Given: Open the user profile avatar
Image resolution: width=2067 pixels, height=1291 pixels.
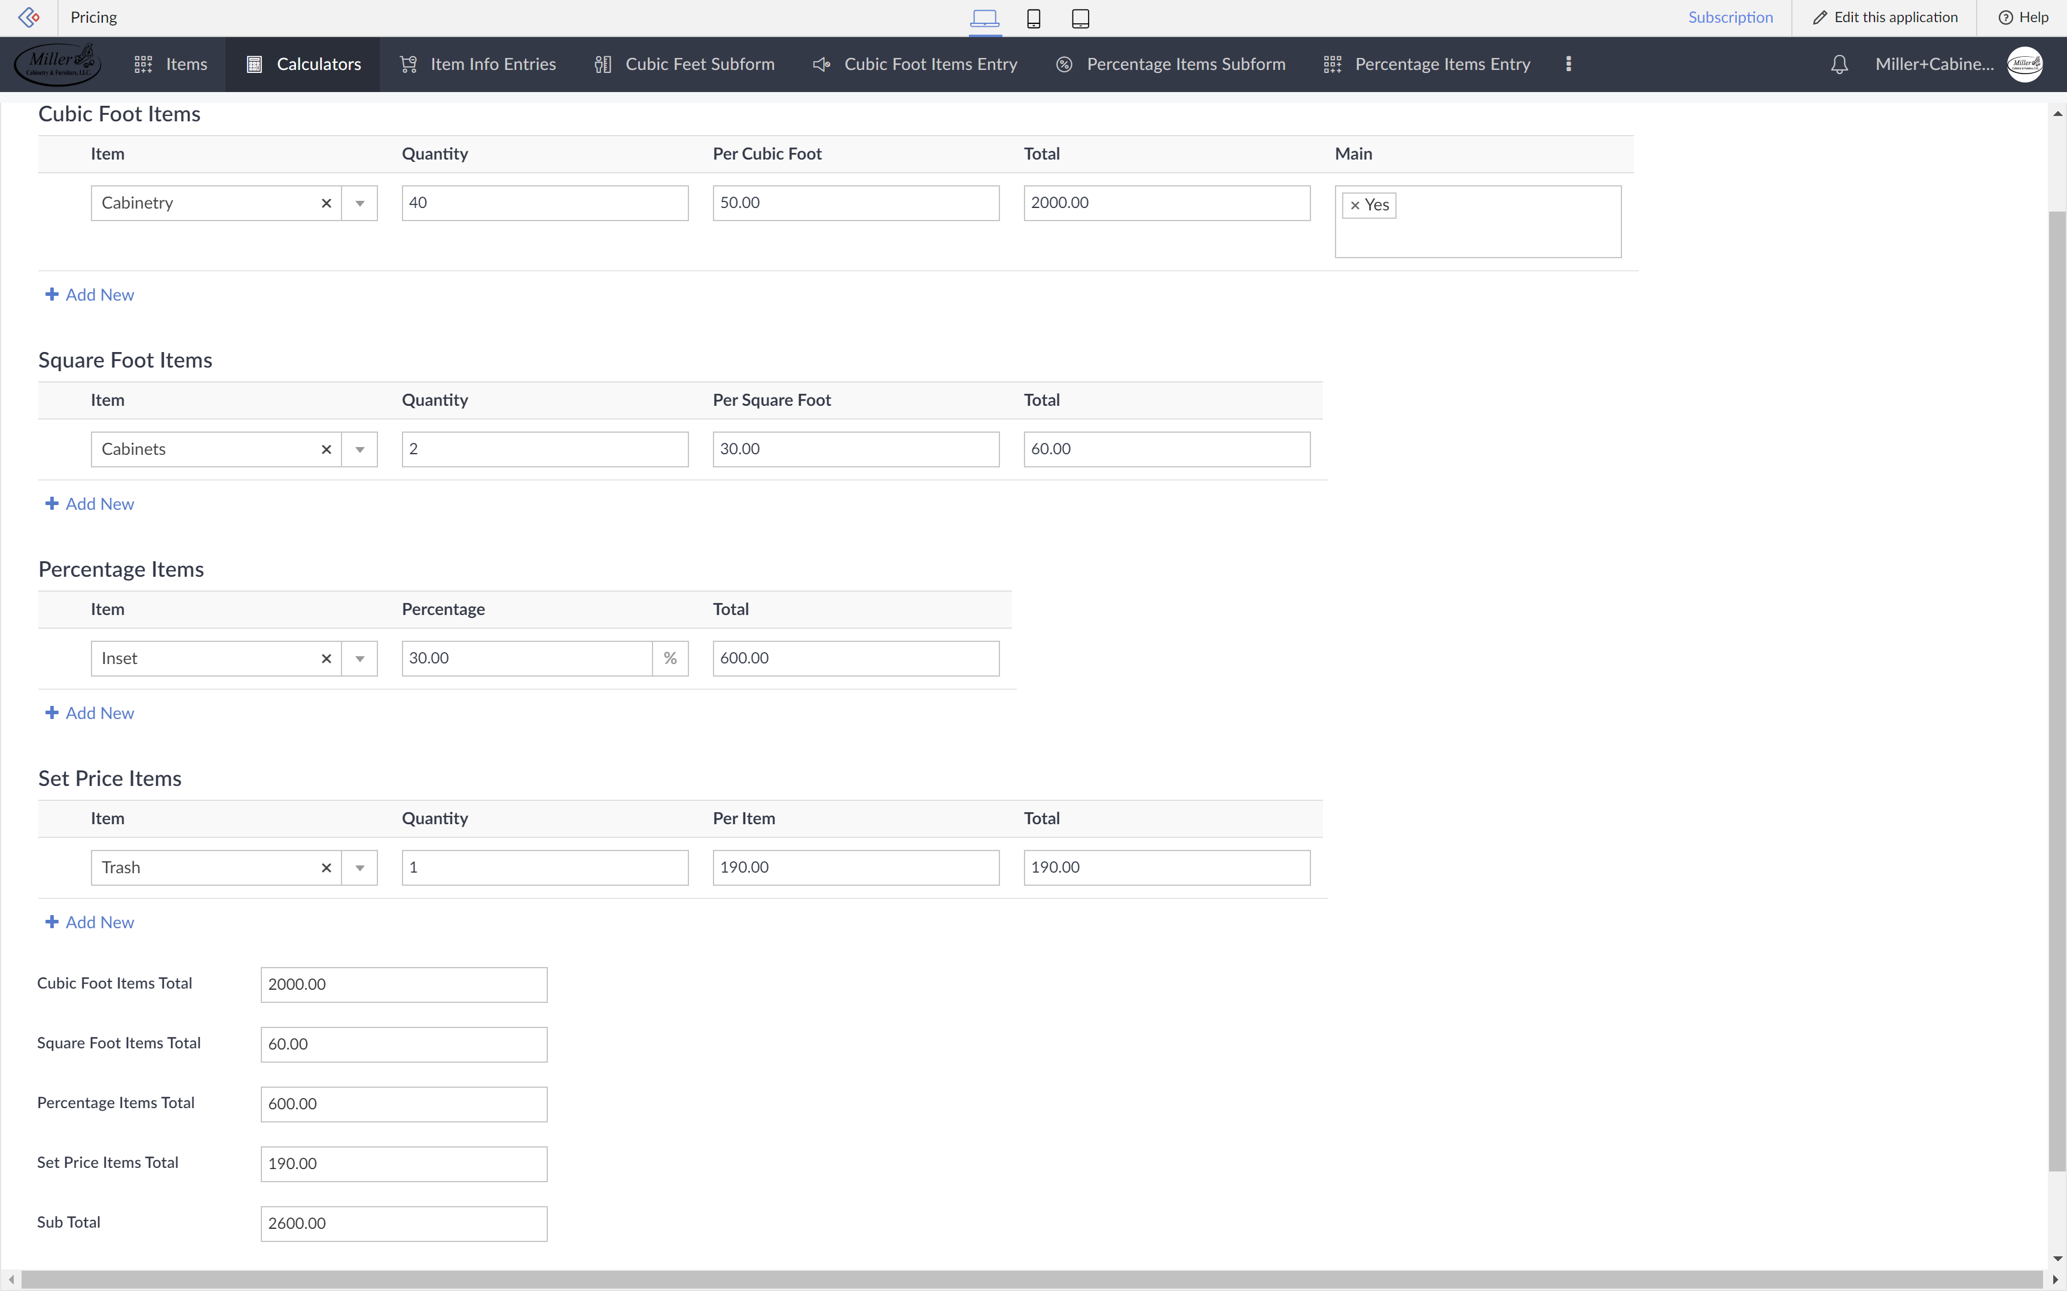Looking at the screenshot, I should (2025, 64).
